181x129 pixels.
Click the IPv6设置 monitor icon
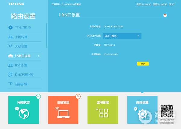pos(10,65)
